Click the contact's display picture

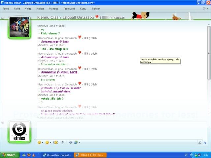click(19, 27)
